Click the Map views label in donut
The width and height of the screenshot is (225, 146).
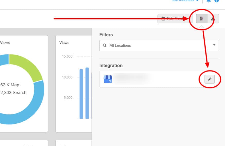point(10,85)
